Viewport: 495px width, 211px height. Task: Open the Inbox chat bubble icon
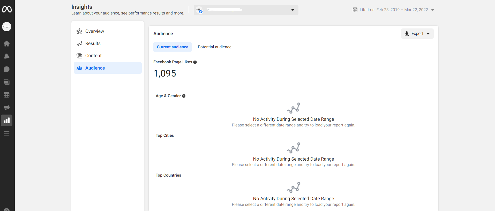tap(7, 69)
